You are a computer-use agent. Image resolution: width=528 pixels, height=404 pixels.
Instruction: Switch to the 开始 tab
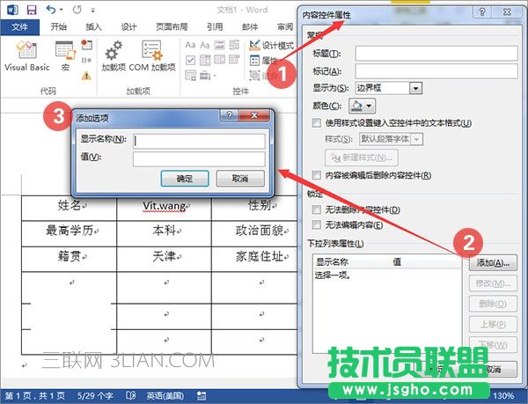(x=59, y=27)
